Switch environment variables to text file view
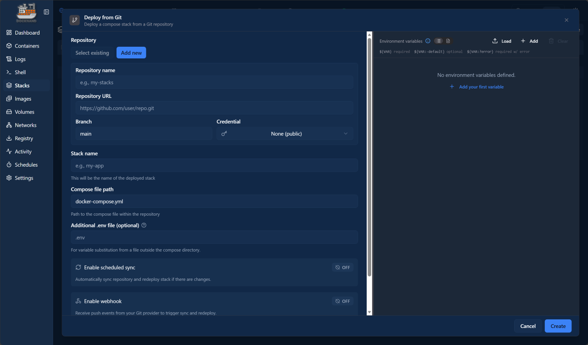The height and width of the screenshot is (345, 588). click(x=448, y=40)
